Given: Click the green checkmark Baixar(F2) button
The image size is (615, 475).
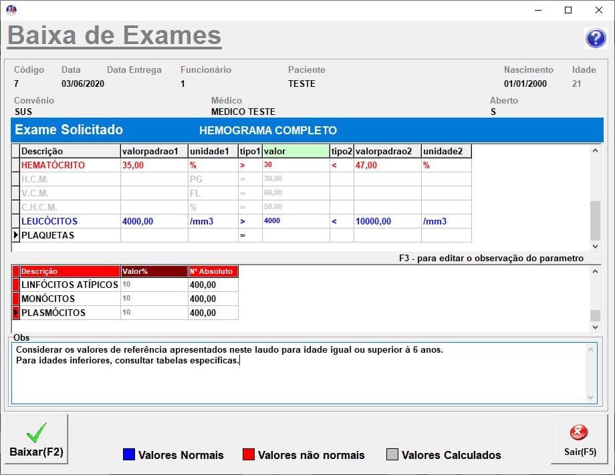Looking at the screenshot, I should pyautogui.click(x=37, y=440).
